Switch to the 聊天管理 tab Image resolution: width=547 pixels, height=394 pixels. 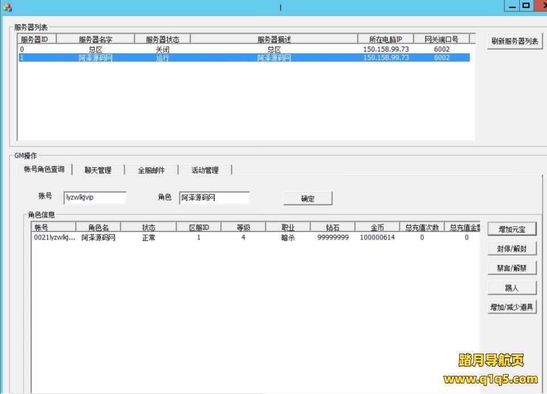pos(97,170)
